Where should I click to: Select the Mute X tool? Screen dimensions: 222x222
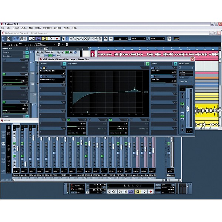coord(85,38)
